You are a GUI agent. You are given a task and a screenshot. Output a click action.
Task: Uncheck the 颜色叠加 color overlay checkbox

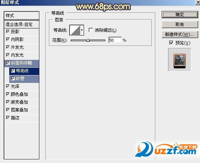[8, 94]
